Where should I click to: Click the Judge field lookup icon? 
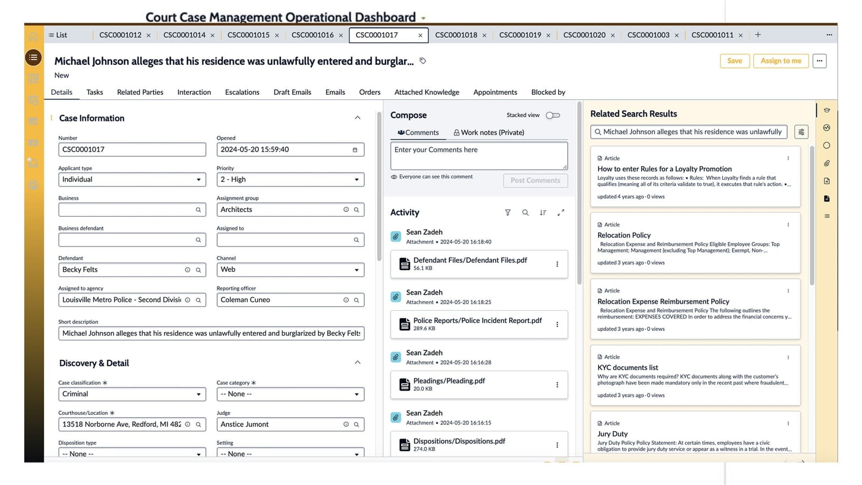point(357,425)
